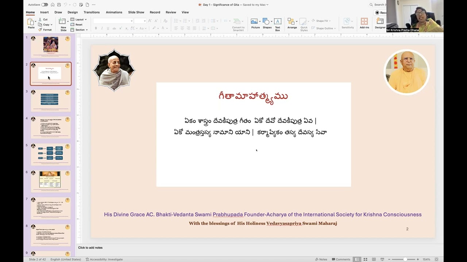
Task: Open the Shapes gallery
Action: (x=267, y=24)
